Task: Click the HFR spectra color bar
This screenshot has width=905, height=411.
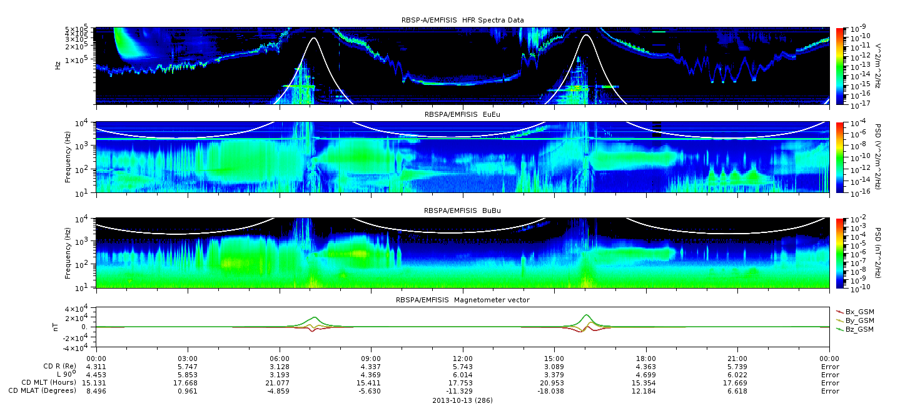Action: pyautogui.click(x=839, y=65)
